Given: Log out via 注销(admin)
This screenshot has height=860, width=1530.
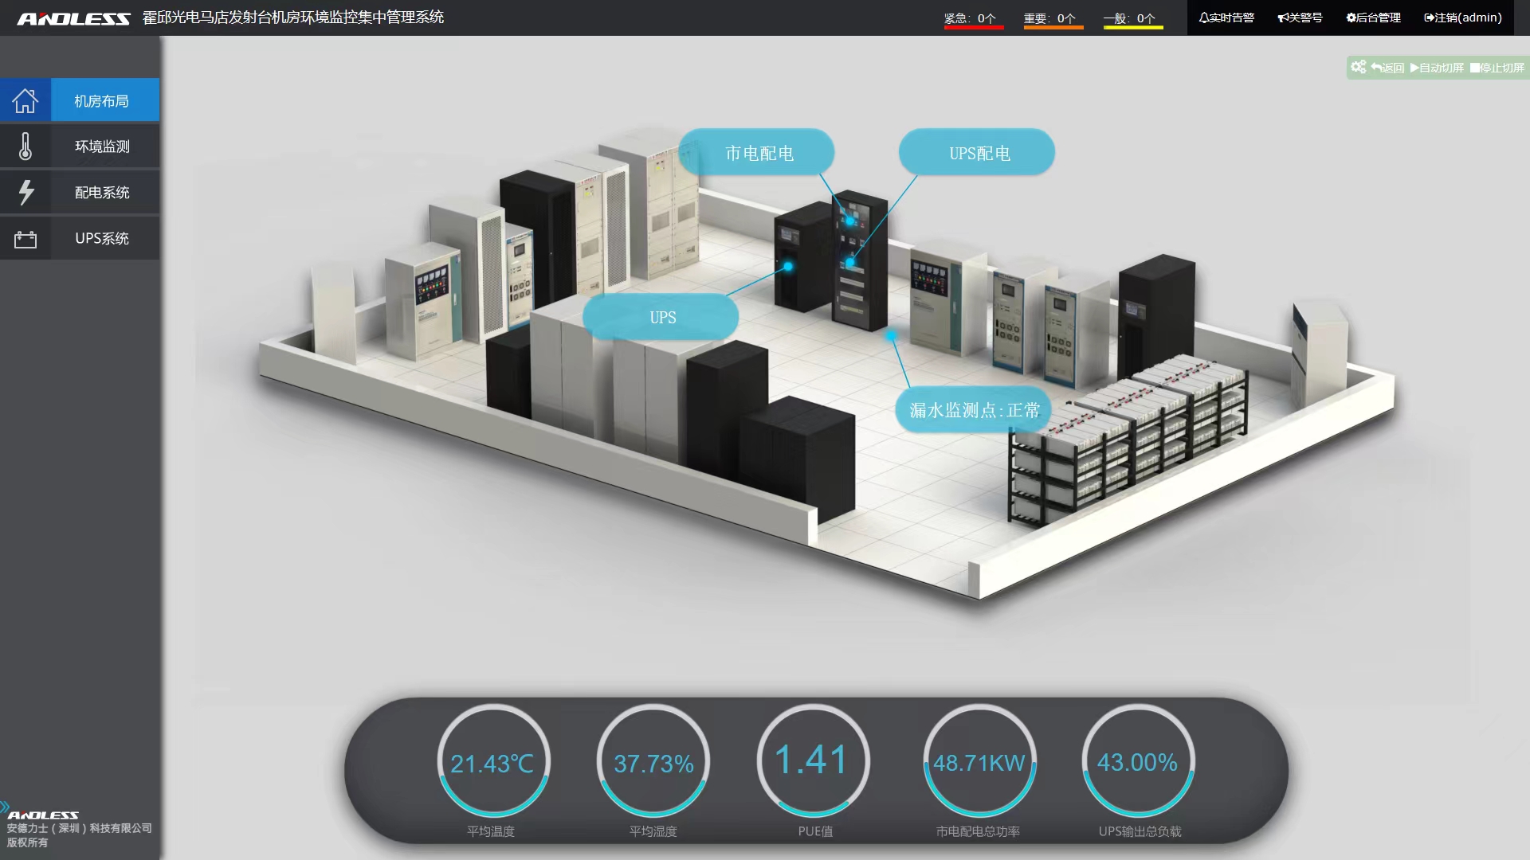Looking at the screenshot, I should [x=1462, y=18].
